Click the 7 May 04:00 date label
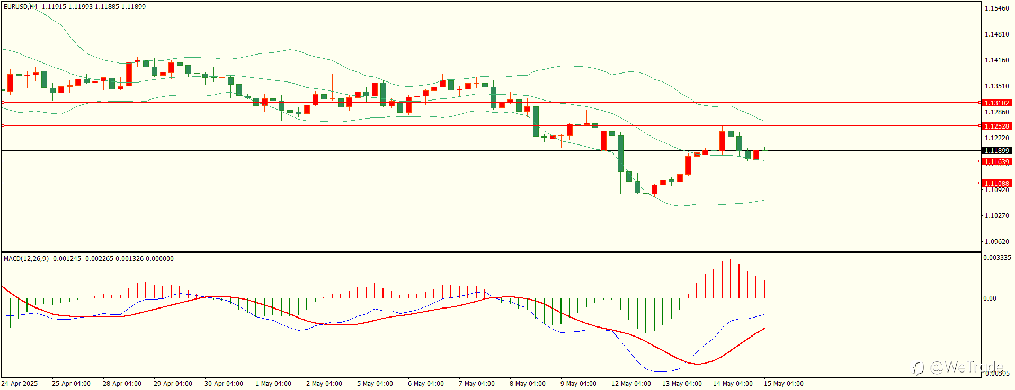 click(x=477, y=384)
